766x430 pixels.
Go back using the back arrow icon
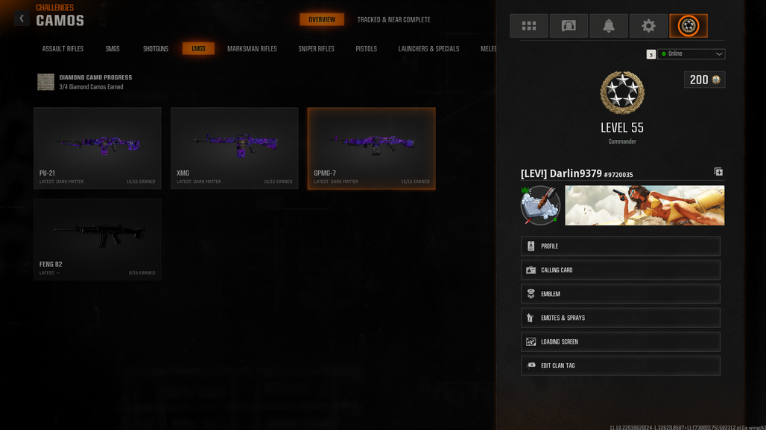22,19
